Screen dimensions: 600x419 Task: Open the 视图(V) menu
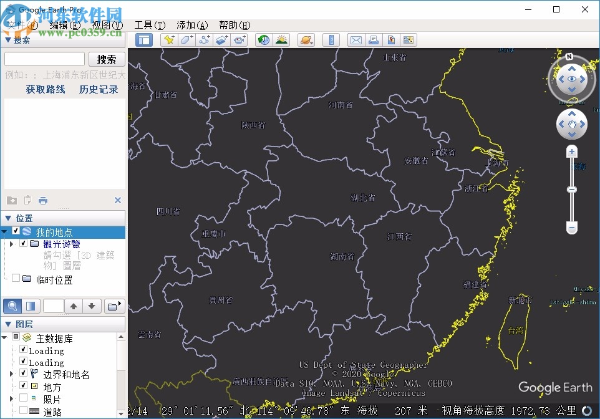(x=107, y=26)
